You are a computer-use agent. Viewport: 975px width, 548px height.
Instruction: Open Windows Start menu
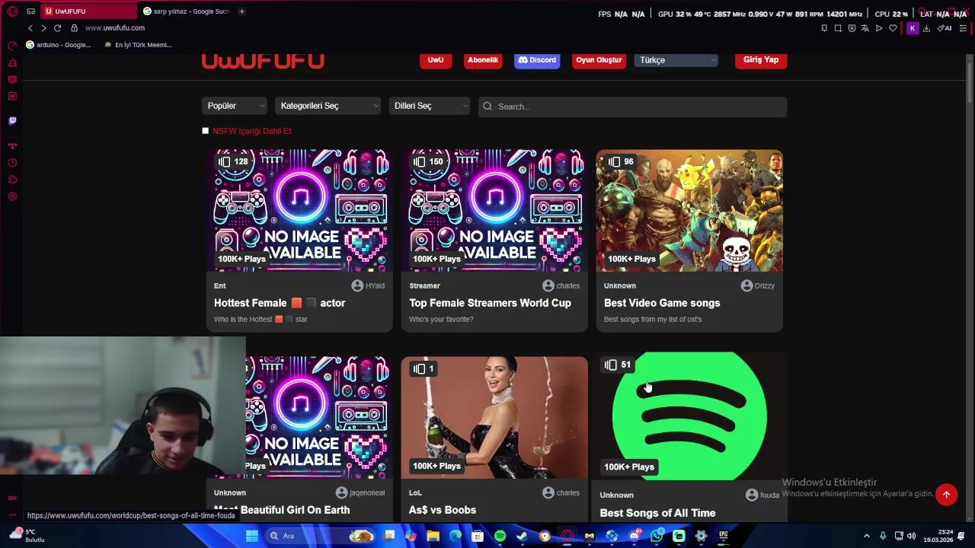coord(252,536)
